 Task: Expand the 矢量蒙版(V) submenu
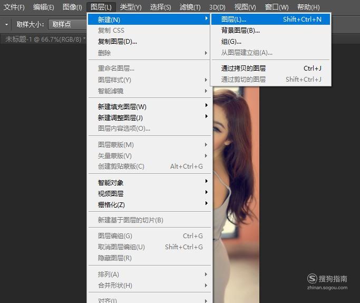point(149,155)
